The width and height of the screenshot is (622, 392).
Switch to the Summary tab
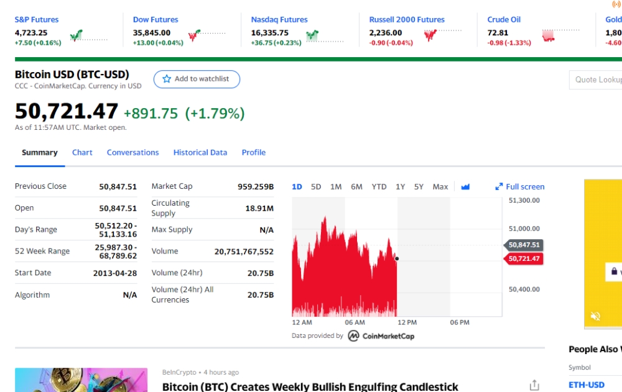tap(40, 153)
